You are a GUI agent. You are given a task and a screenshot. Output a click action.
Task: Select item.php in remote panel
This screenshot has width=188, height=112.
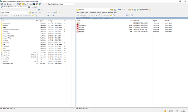point(81,27)
